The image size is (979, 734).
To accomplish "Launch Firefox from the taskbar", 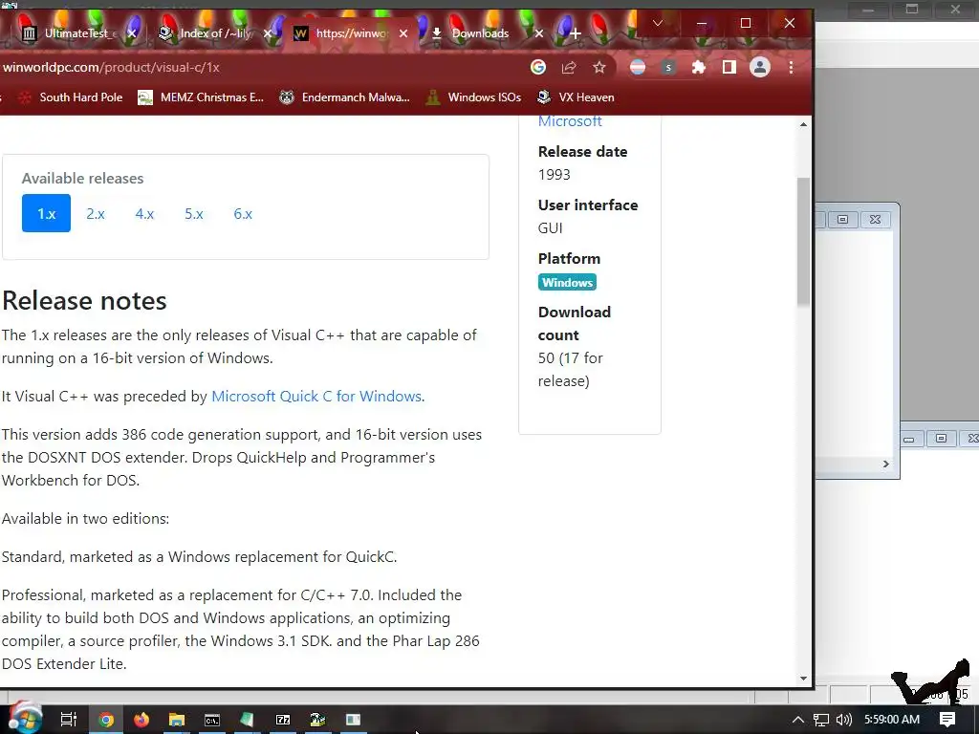I will coord(141,720).
